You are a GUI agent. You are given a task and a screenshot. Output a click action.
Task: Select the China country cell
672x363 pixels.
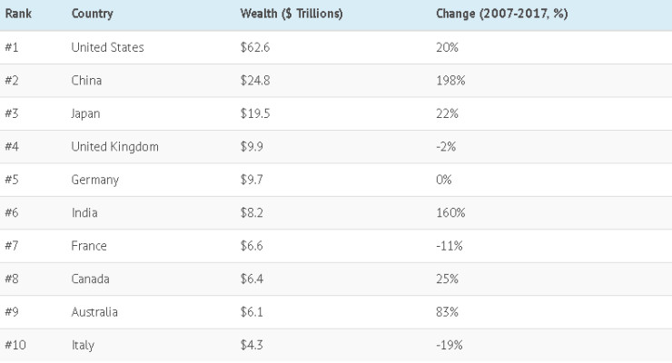pos(86,81)
